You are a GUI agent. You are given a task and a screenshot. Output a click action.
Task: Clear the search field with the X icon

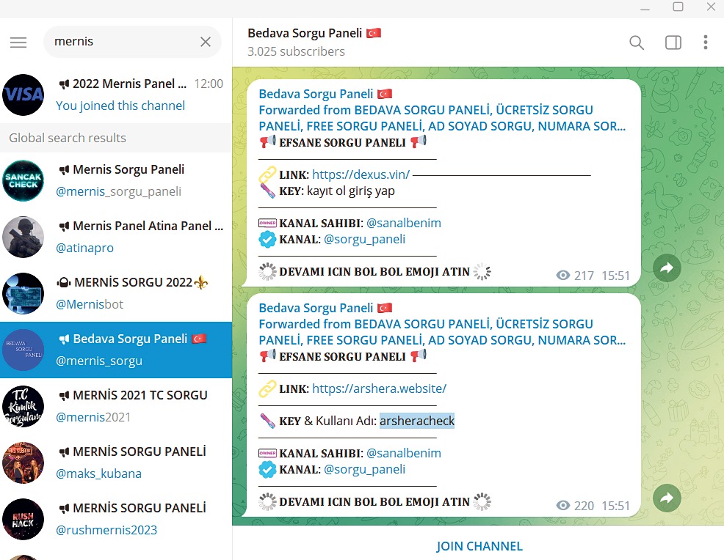(206, 42)
